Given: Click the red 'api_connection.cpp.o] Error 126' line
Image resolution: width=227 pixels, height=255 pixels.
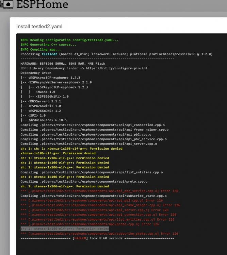Looking at the screenshot, I should (98, 215).
